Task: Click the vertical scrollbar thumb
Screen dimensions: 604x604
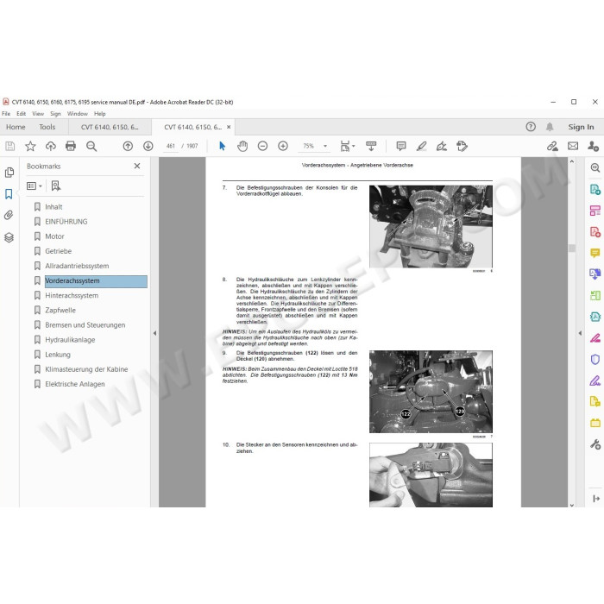Action: point(572,249)
